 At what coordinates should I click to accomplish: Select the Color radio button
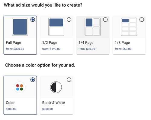coord(33,80)
